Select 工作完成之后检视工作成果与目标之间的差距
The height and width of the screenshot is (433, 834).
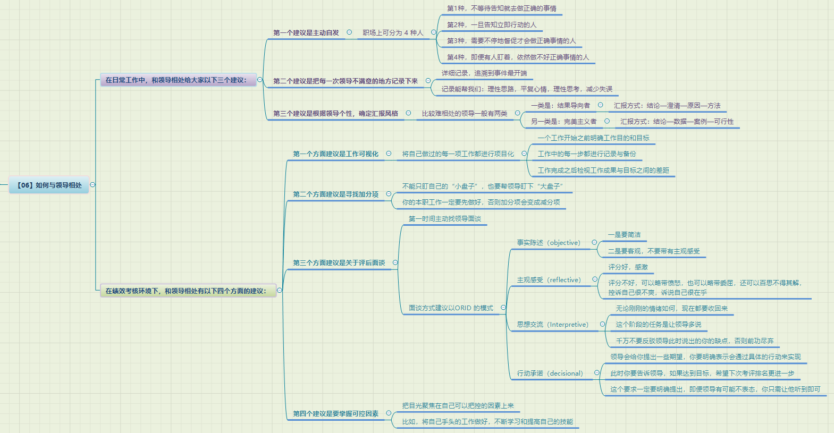tap(603, 171)
